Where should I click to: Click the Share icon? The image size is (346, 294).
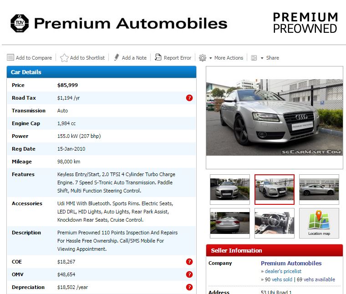(254, 58)
